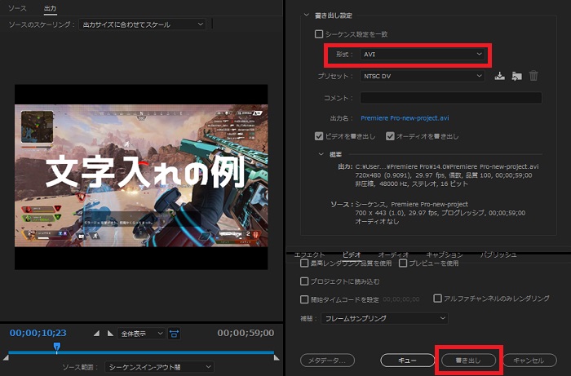The width and height of the screenshot is (571, 376).
Task: Click the video preview frame
Action: (141, 177)
